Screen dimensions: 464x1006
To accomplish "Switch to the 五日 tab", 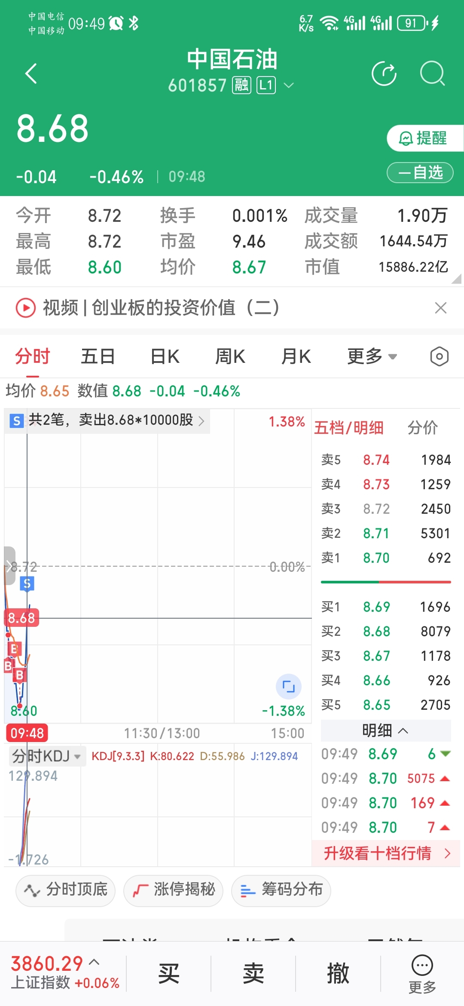I will (x=98, y=356).
